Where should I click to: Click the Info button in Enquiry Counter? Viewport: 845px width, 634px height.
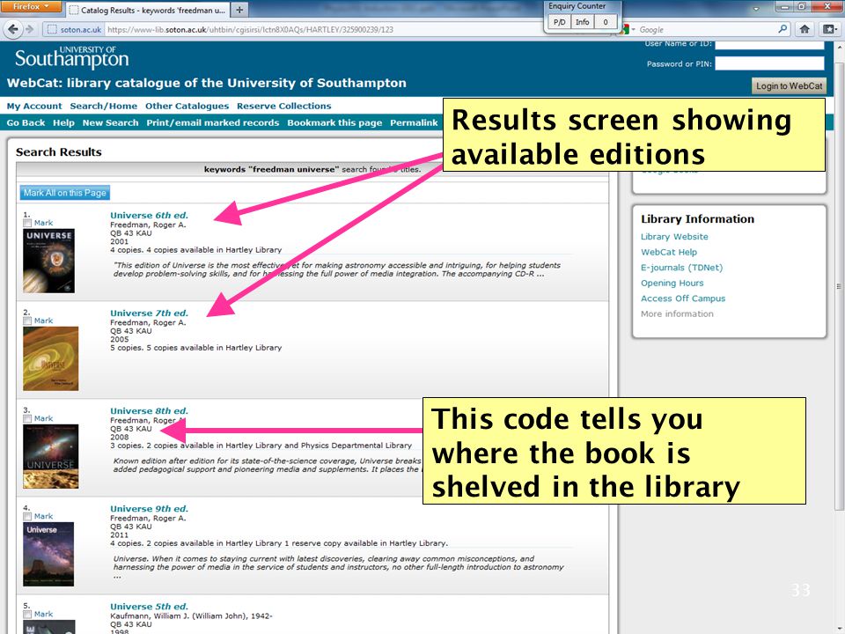(x=582, y=22)
